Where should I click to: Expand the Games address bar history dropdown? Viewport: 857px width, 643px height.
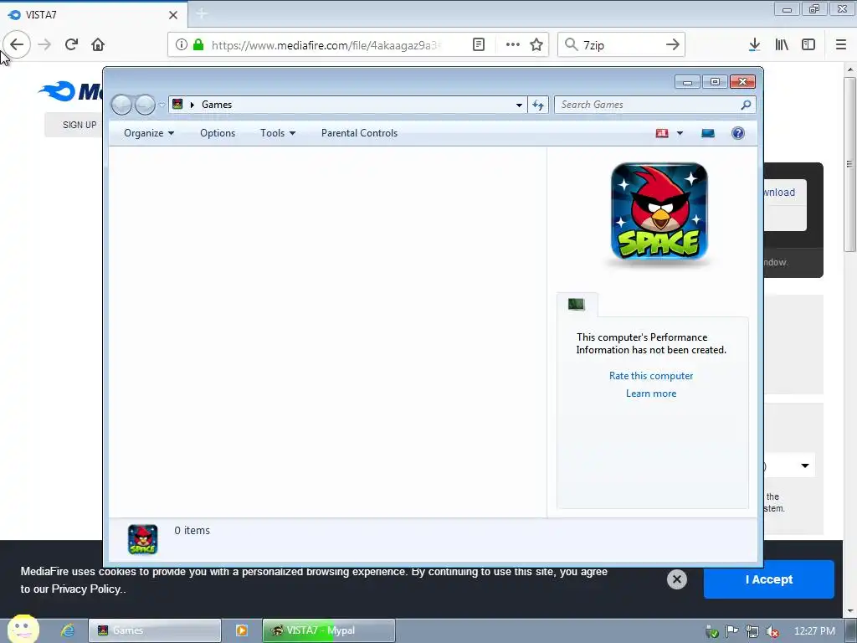click(519, 105)
